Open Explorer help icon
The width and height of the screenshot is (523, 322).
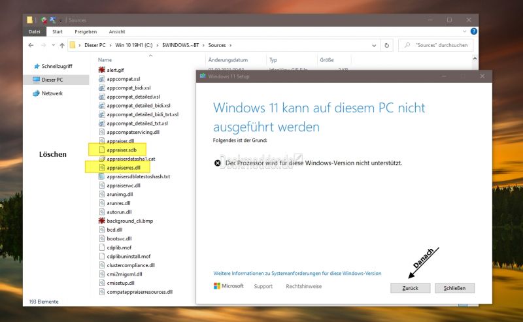pos(473,31)
